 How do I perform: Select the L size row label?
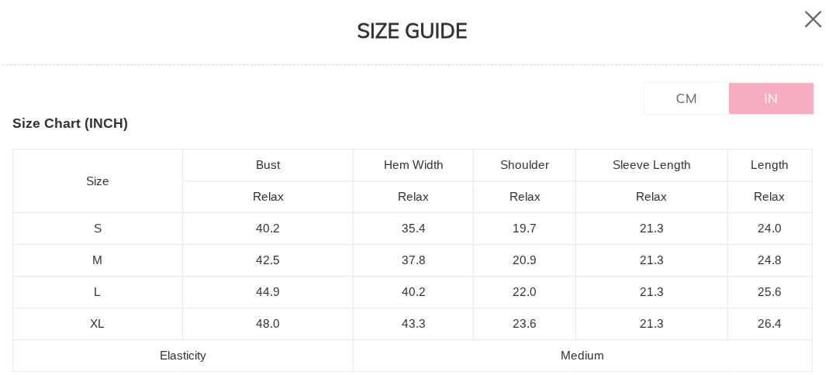(98, 292)
